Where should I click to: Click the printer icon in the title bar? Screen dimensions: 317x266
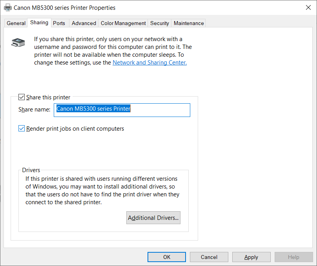click(8, 8)
